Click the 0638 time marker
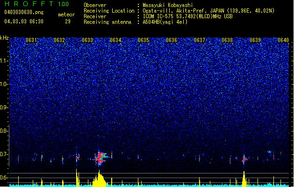The height and width of the screenshot is (187, 294). click(x=227, y=40)
